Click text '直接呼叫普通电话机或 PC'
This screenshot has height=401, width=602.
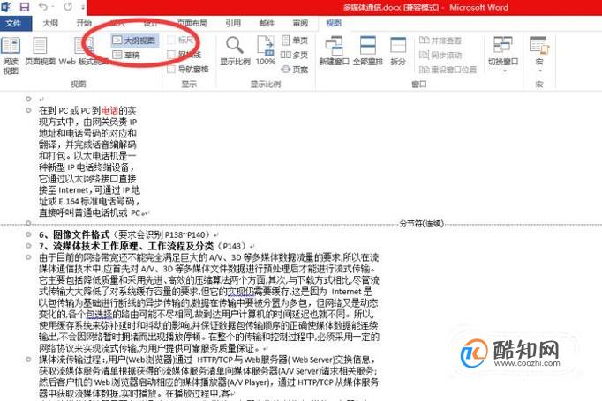click(89, 212)
